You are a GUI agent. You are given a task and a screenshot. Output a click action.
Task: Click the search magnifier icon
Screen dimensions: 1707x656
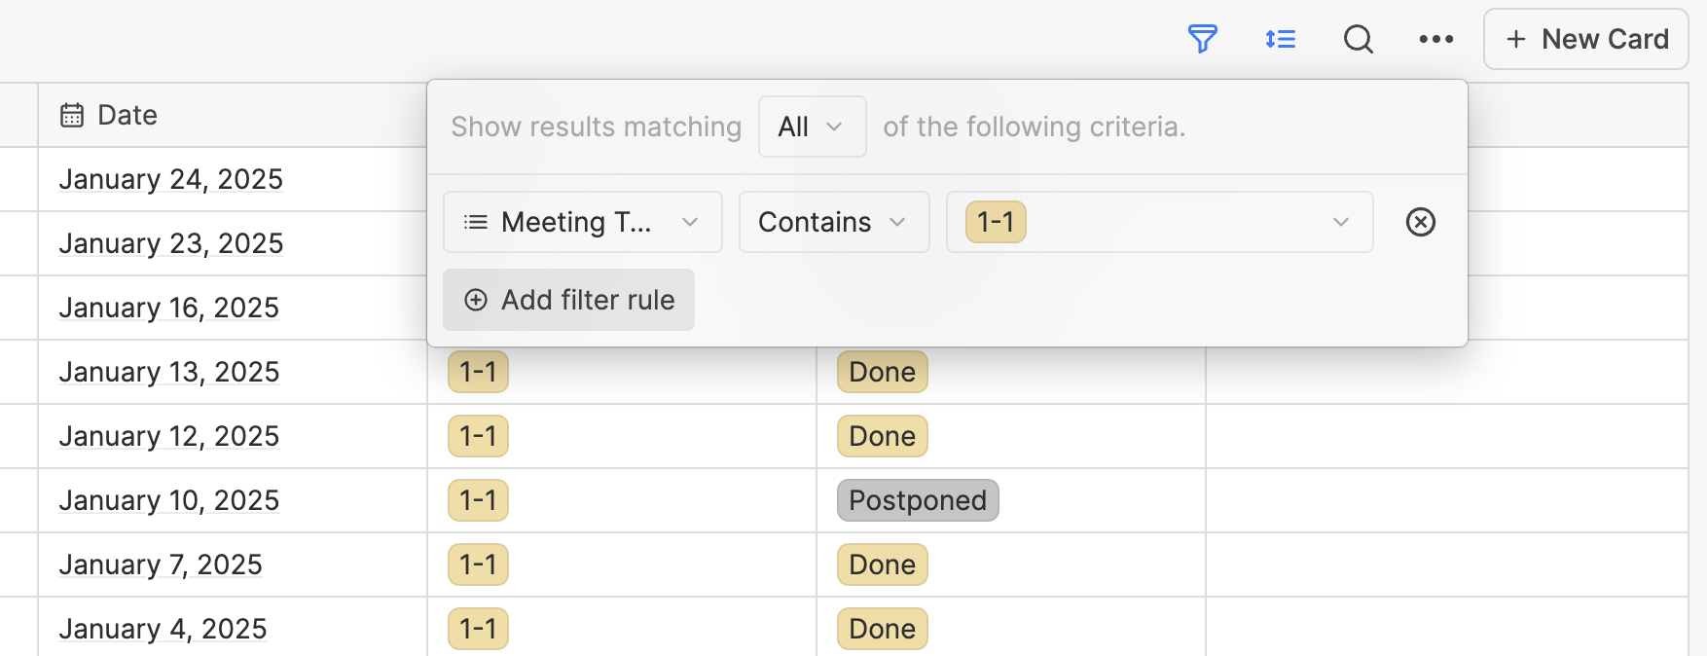click(1359, 39)
